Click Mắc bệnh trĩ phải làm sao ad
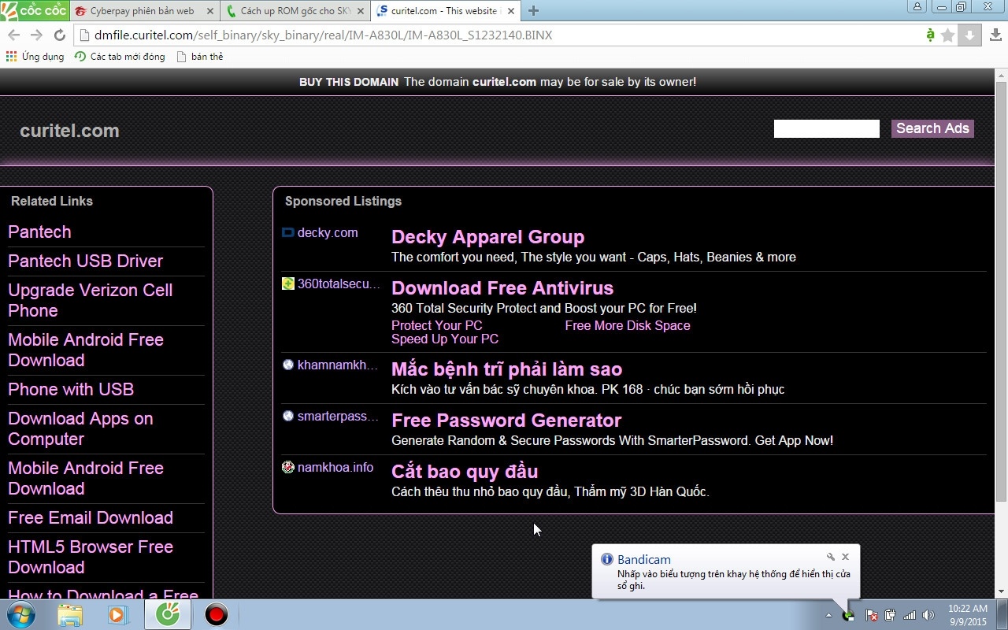This screenshot has width=1008, height=630. [506, 369]
